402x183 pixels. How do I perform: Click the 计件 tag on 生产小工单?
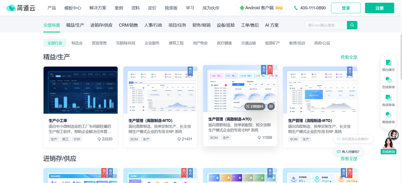(77, 139)
